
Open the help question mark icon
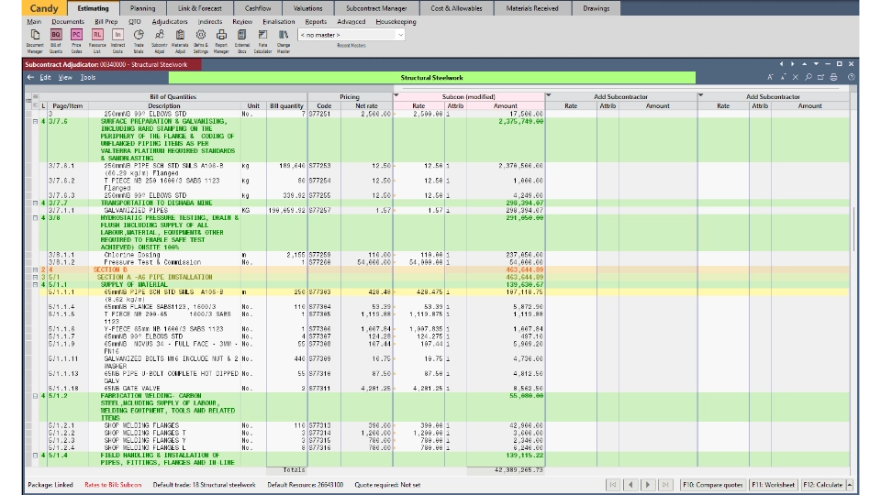tap(852, 77)
